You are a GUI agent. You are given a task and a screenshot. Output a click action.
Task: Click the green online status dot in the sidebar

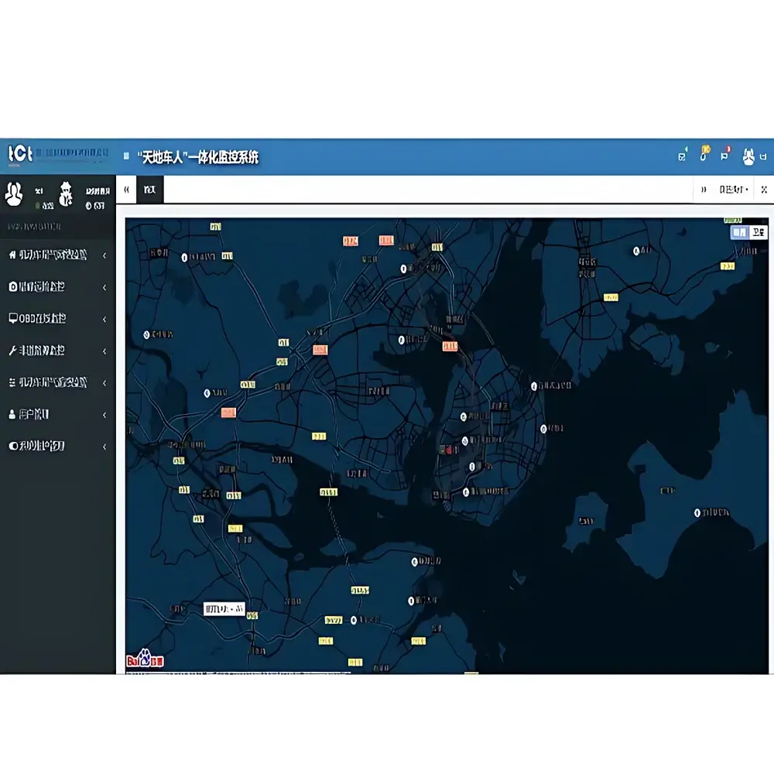coord(37,205)
